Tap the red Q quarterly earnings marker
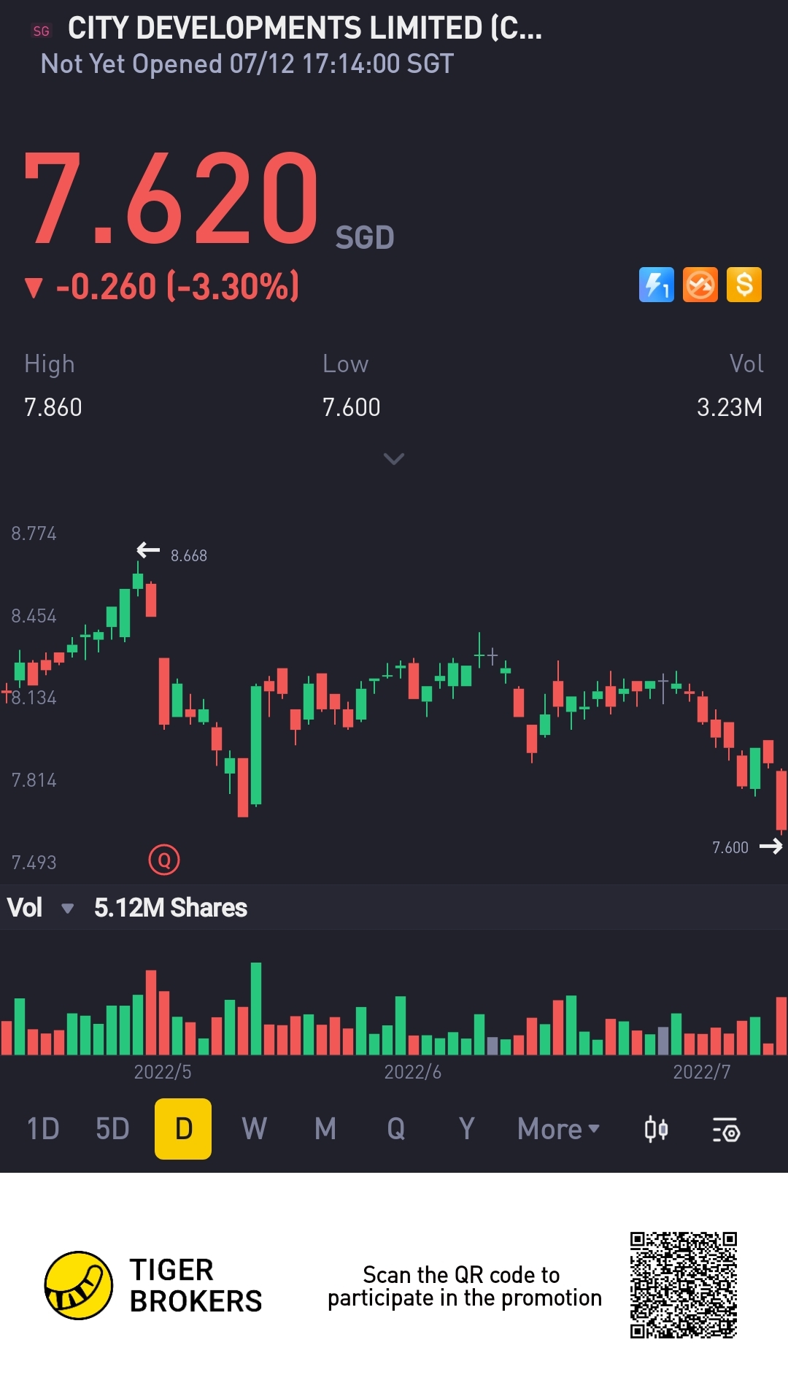Screen dimensions: 788x1399 164,860
